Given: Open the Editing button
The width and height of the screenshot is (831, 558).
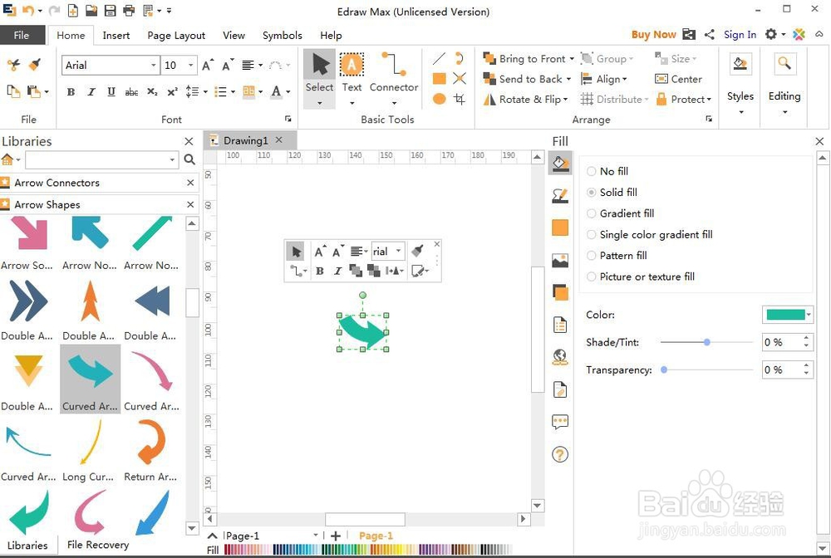Looking at the screenshot, I should [784, 85].
